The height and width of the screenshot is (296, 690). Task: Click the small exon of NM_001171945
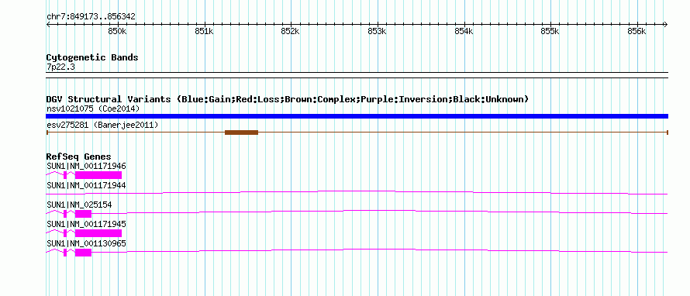pyautogui.click(x=65, y=233)
